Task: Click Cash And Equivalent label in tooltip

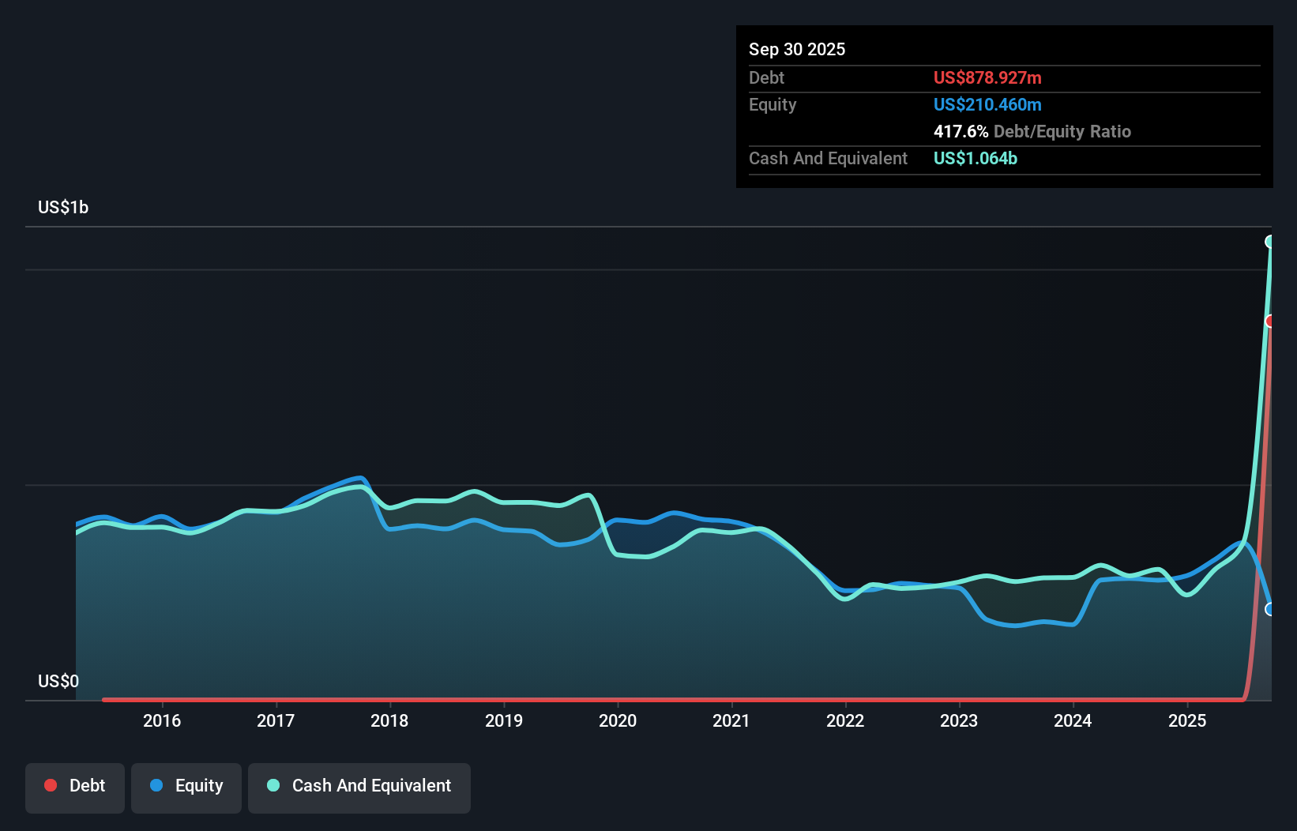Action: point(828,158)
